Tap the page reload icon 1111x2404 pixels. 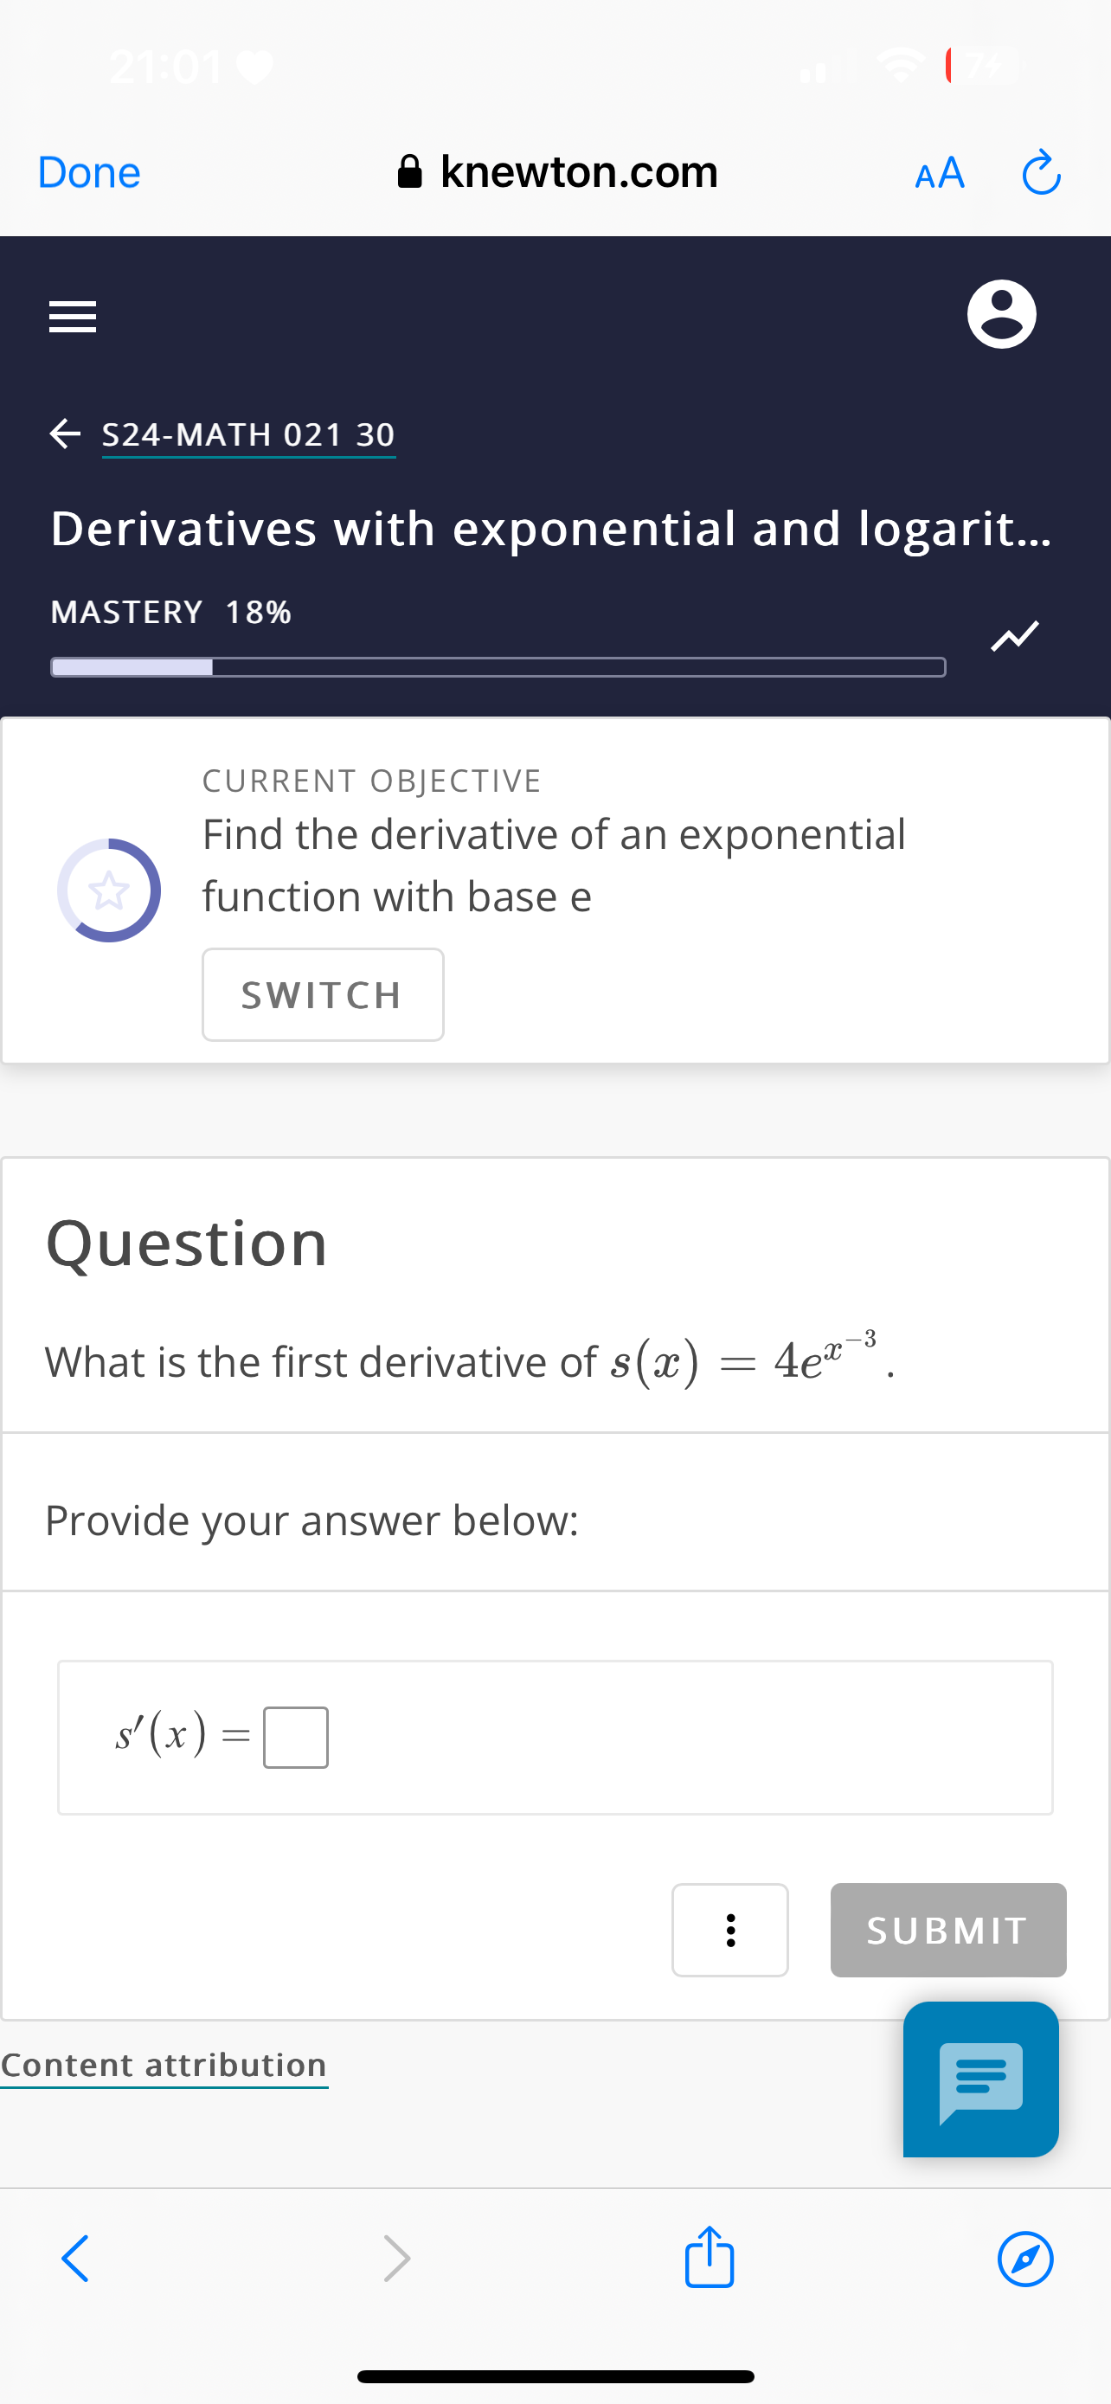coord(1041,173)
